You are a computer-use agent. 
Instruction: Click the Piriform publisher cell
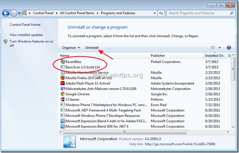click(157, 100)
